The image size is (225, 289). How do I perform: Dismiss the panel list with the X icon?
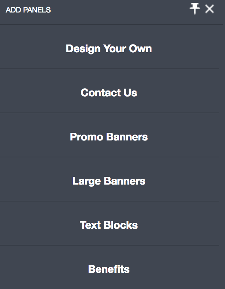(210, 9)
